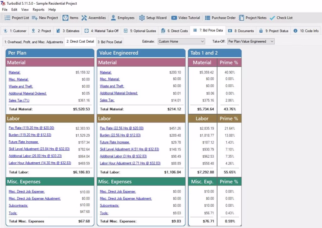322x228 pixels.
Task: Open Value Engineered Sales Tax link
Action: [107, 100]
